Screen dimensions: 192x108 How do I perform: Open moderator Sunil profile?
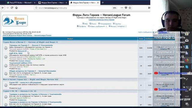(x=19, y=88)
